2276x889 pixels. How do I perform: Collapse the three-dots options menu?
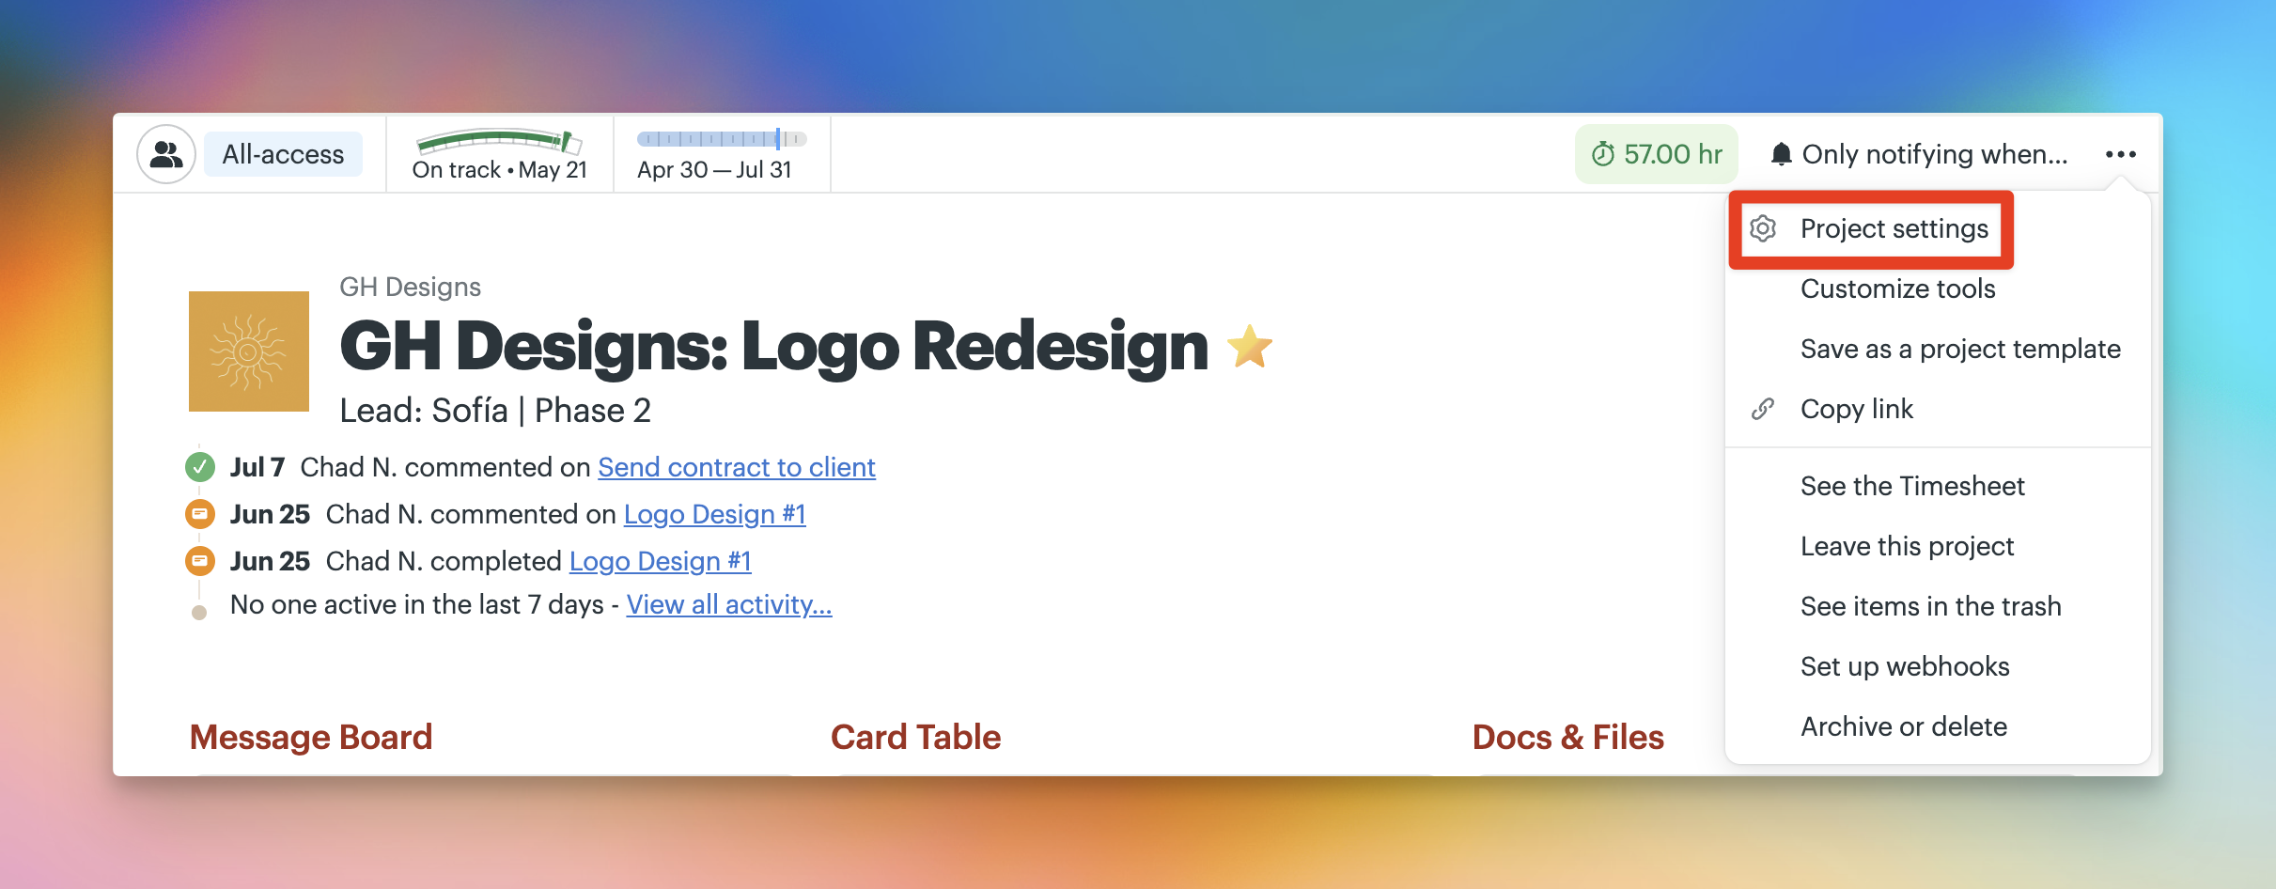pos(2121,154)
